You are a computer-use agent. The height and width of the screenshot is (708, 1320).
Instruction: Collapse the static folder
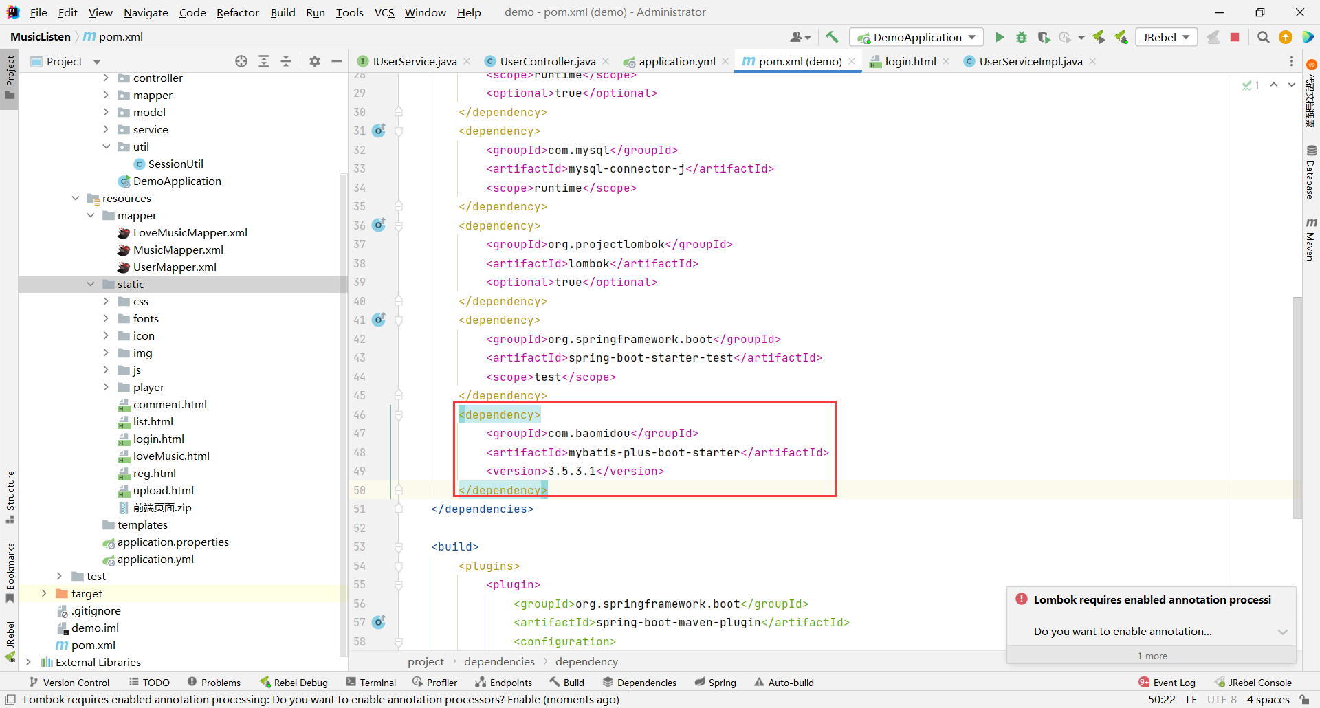point(91,284)
